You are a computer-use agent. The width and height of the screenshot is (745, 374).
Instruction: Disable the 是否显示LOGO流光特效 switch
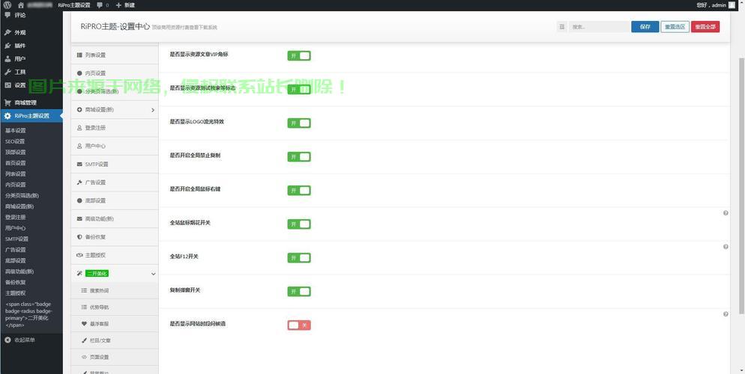pos(298,123)
